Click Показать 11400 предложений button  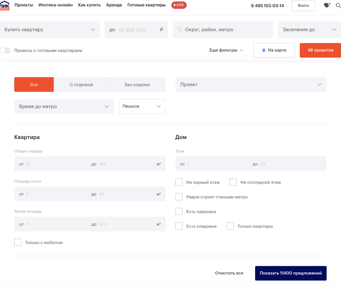pyautogui.click(x=290, y=273)
